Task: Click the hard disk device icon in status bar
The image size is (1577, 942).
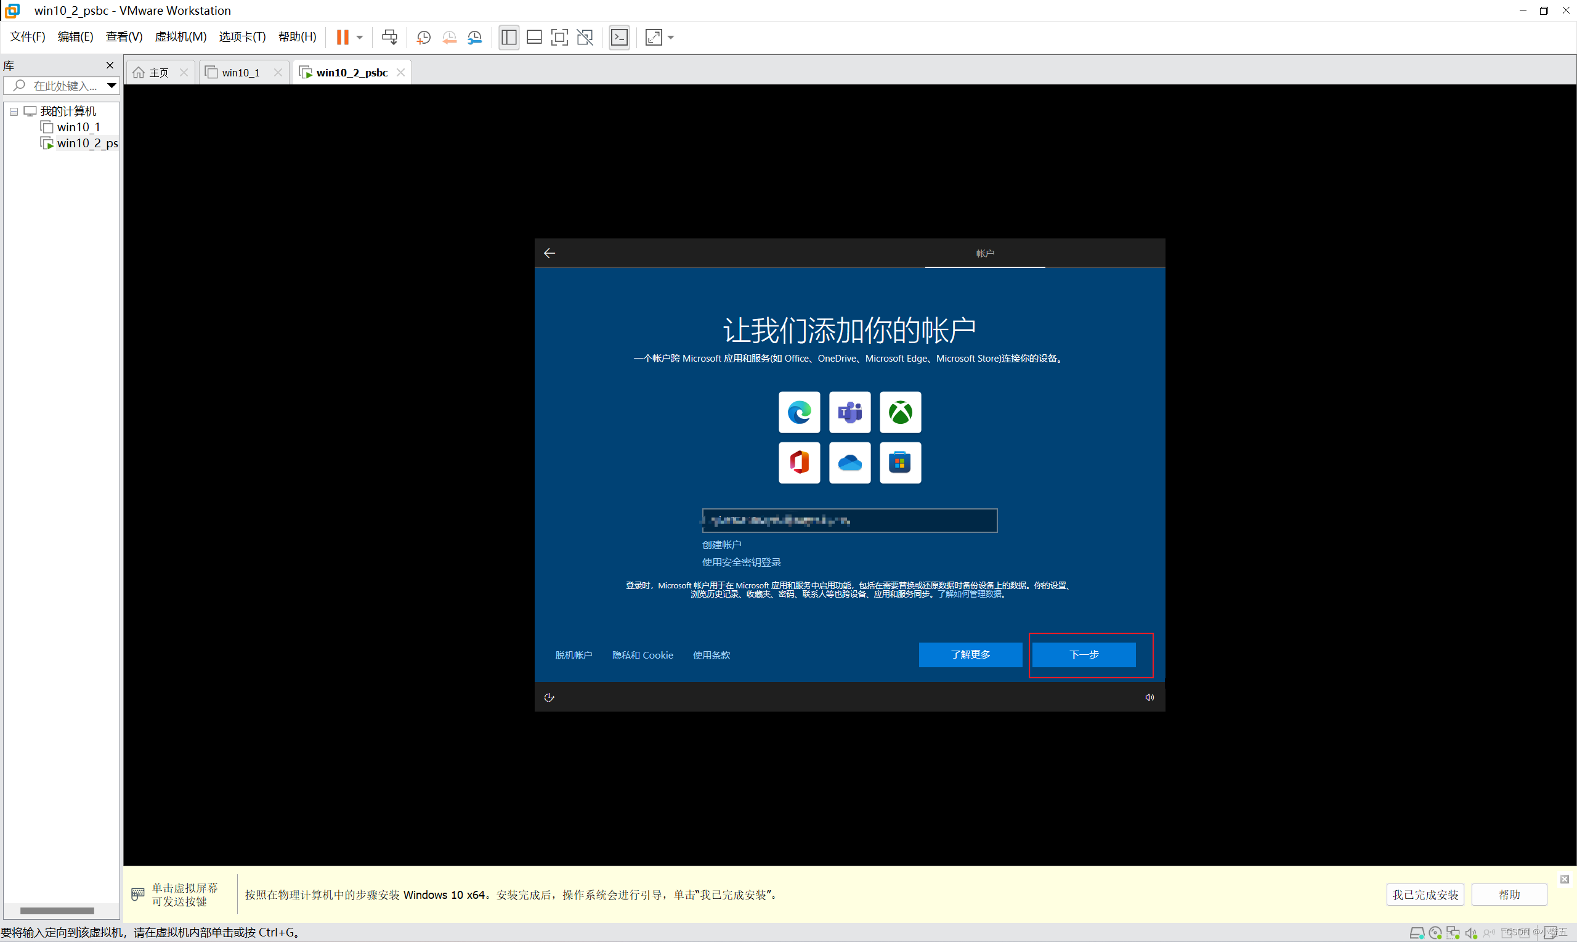Action: pos(1417,933)
